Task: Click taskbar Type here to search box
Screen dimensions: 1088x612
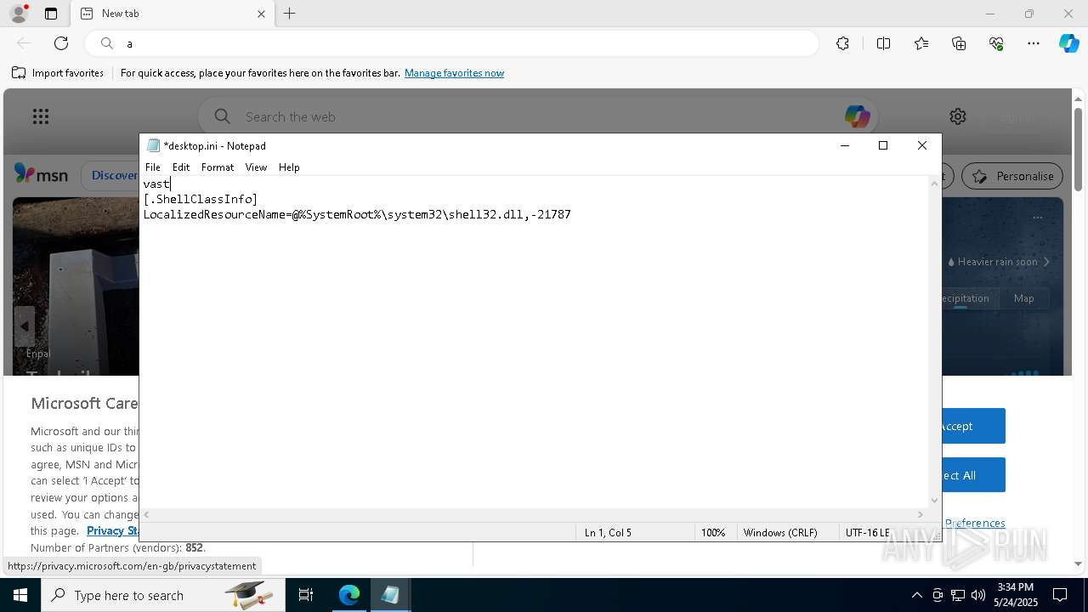Action: coord(163,595)
